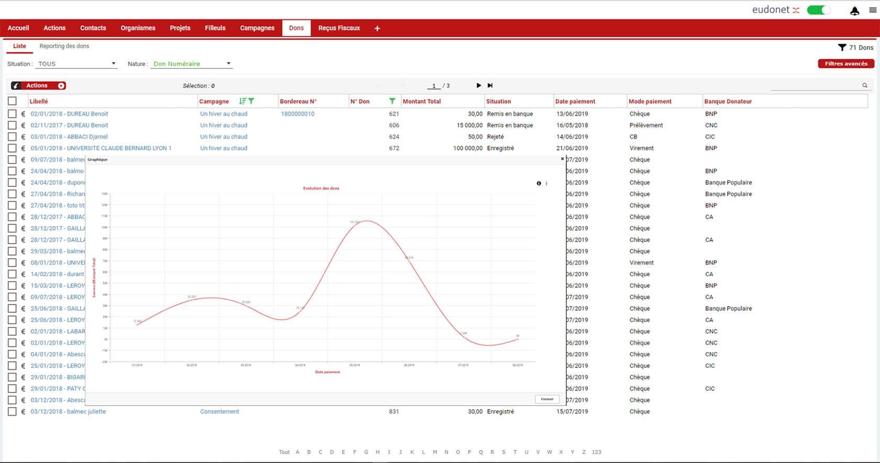Screen dimensions: 880x463
Task: Open bordereau 1800000010 link
Action: [298, 114]
